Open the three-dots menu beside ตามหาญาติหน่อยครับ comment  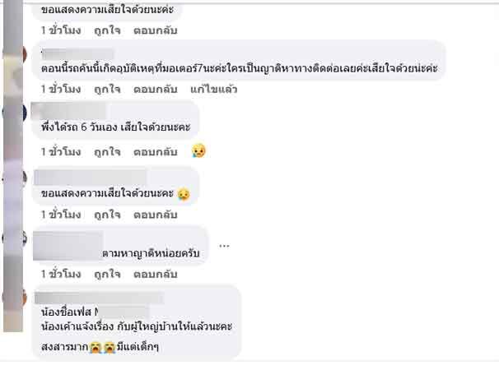(x=224, y=246)
